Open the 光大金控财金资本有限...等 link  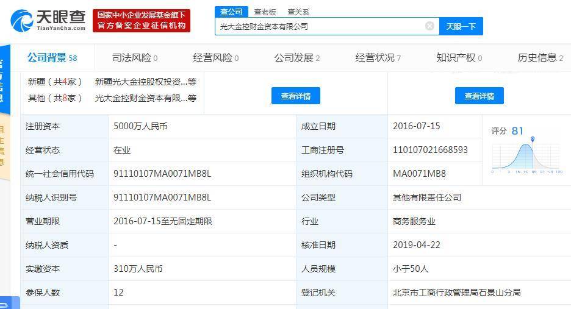coord(146,98)
